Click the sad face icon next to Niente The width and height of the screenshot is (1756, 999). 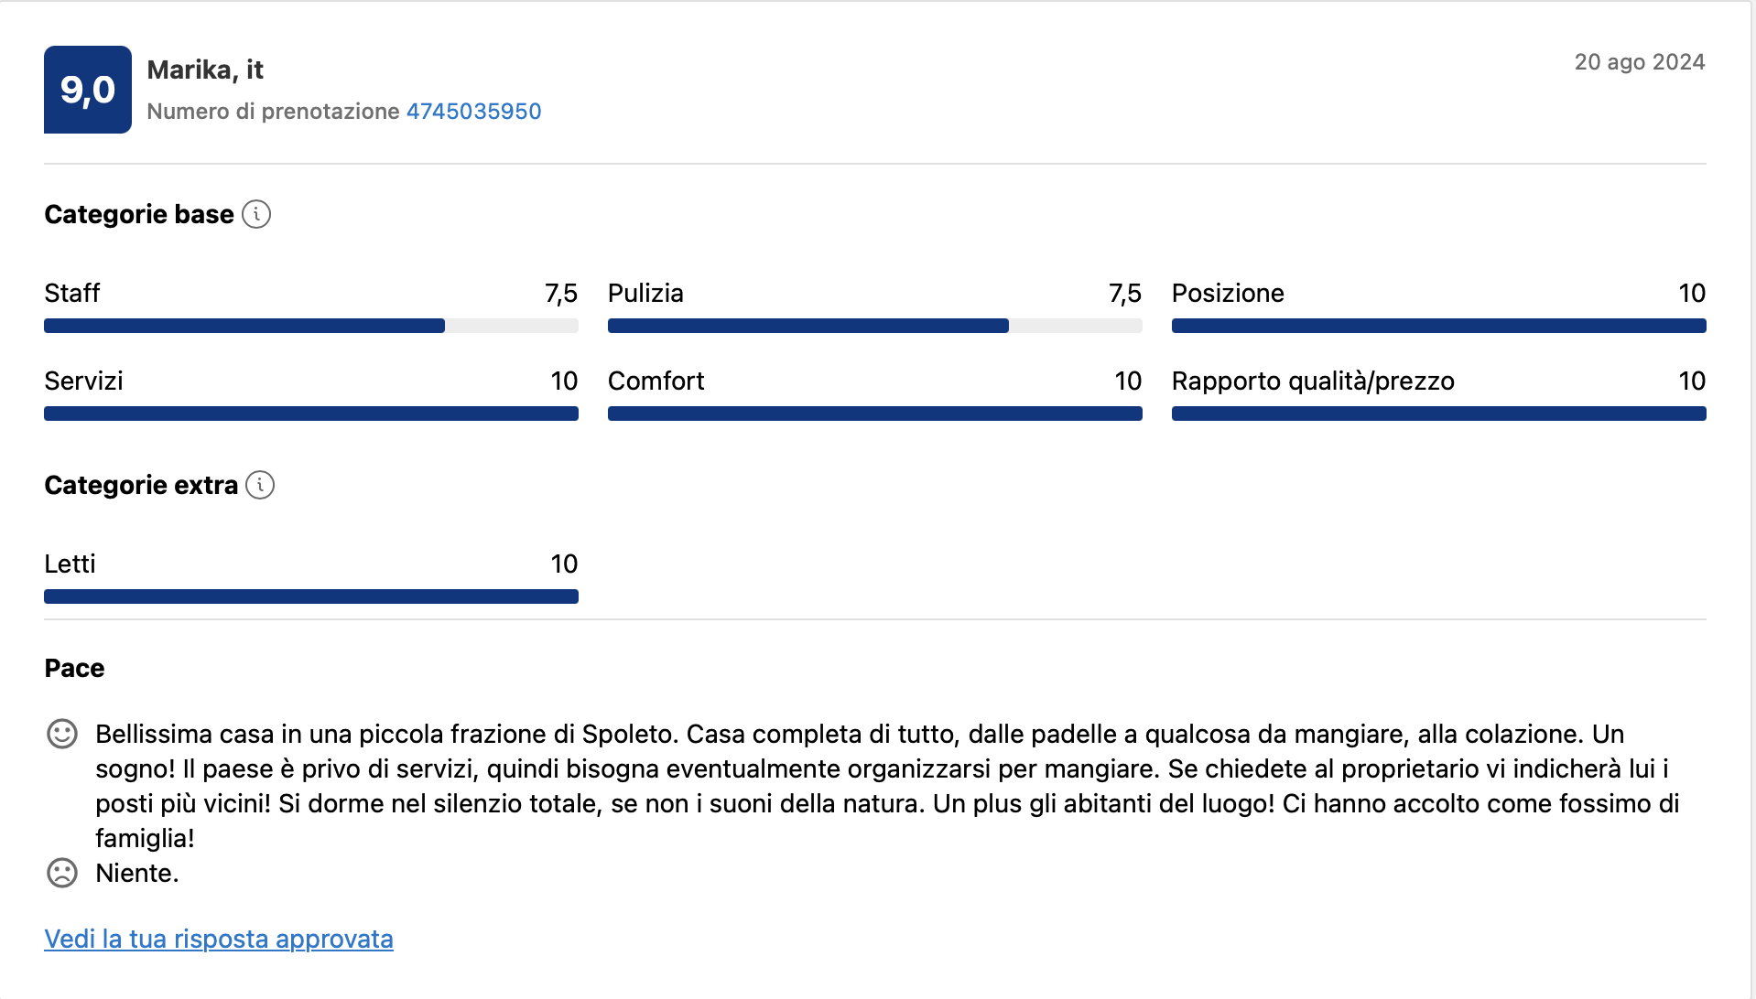click(x=61, y=874)
